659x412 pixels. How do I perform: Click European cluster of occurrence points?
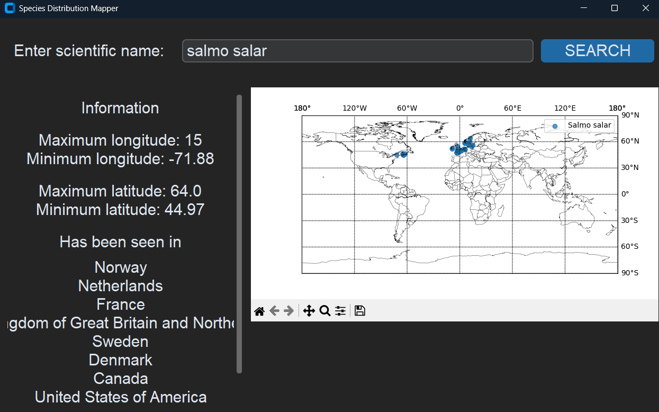point(459,148)
